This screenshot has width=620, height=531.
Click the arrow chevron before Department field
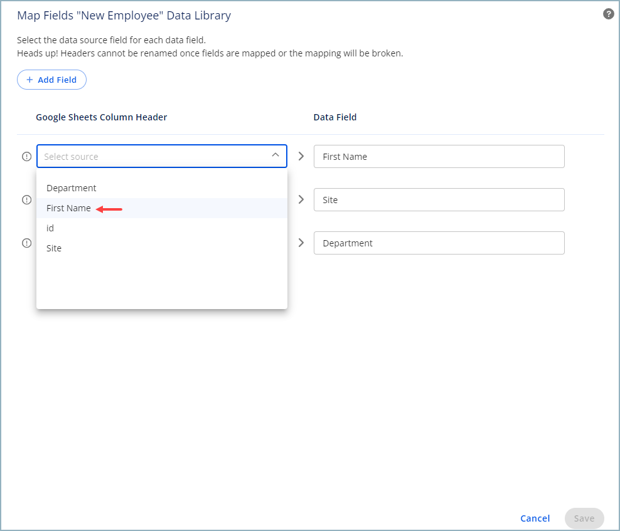pyautogui.click(x=301, y=243)
